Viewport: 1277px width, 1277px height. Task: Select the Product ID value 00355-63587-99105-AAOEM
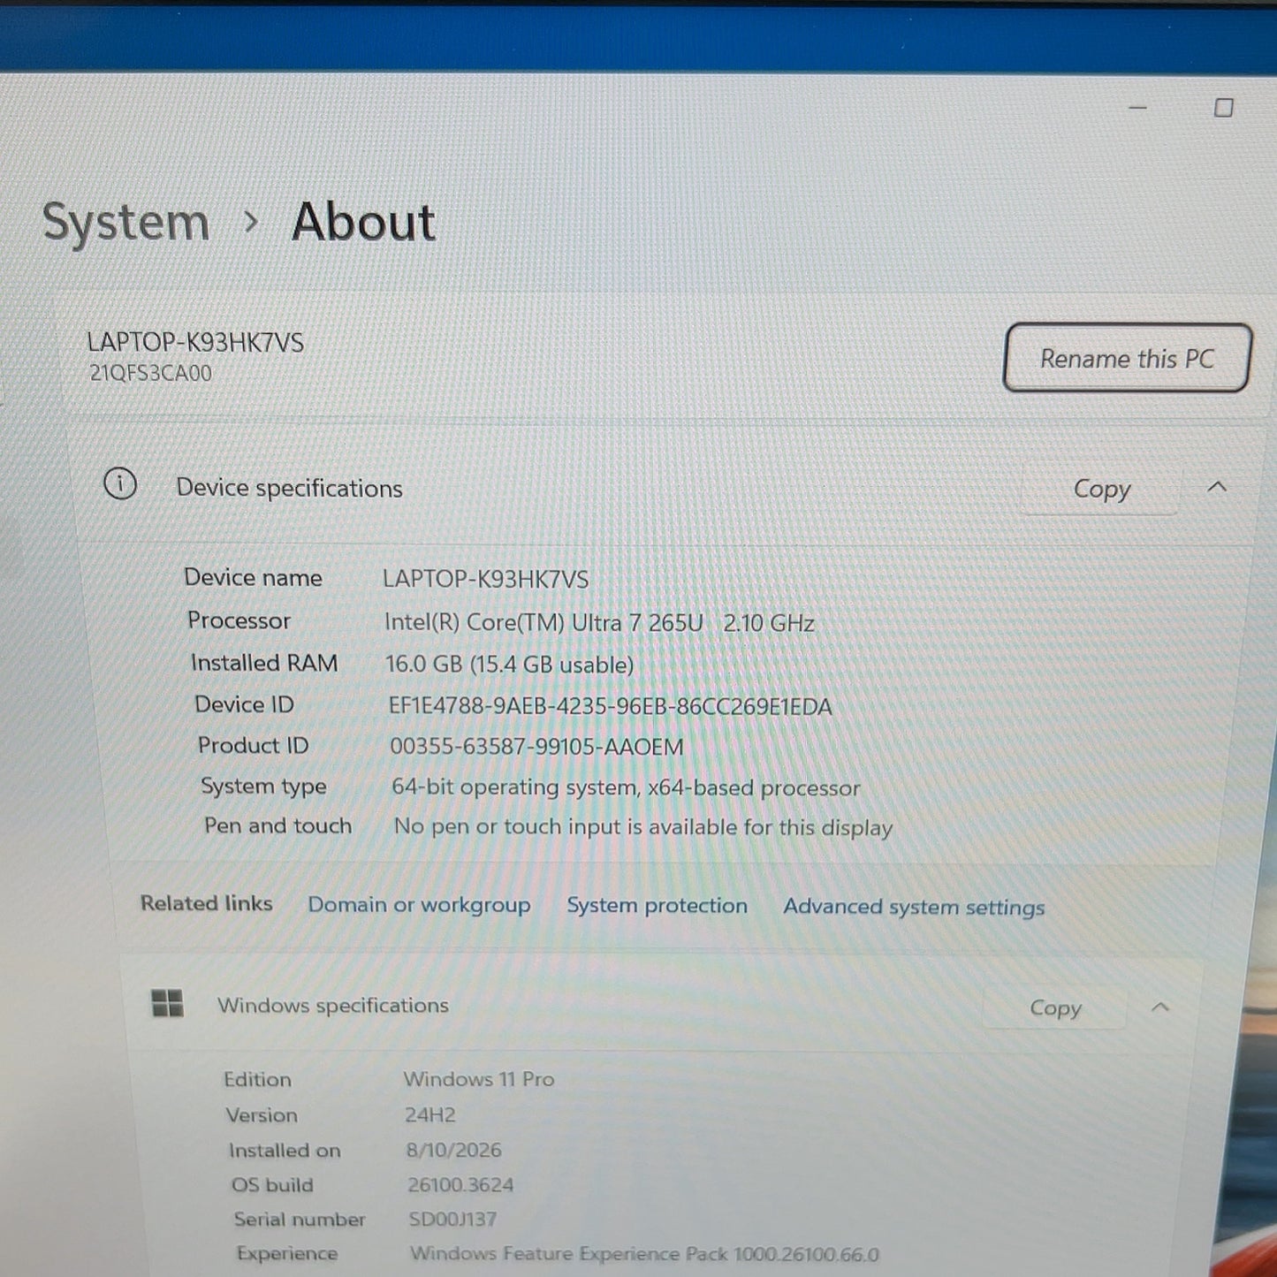pos(536,747)
